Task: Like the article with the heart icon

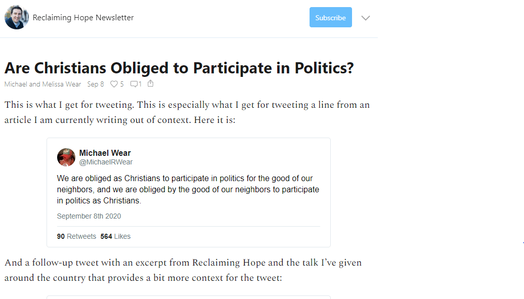Action: (114, 84)
